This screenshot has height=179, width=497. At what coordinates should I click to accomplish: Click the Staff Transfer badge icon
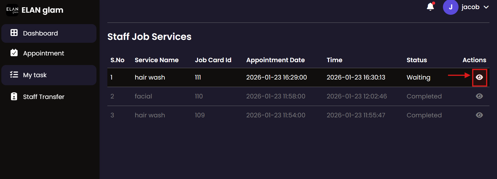[x=14, y=96]
